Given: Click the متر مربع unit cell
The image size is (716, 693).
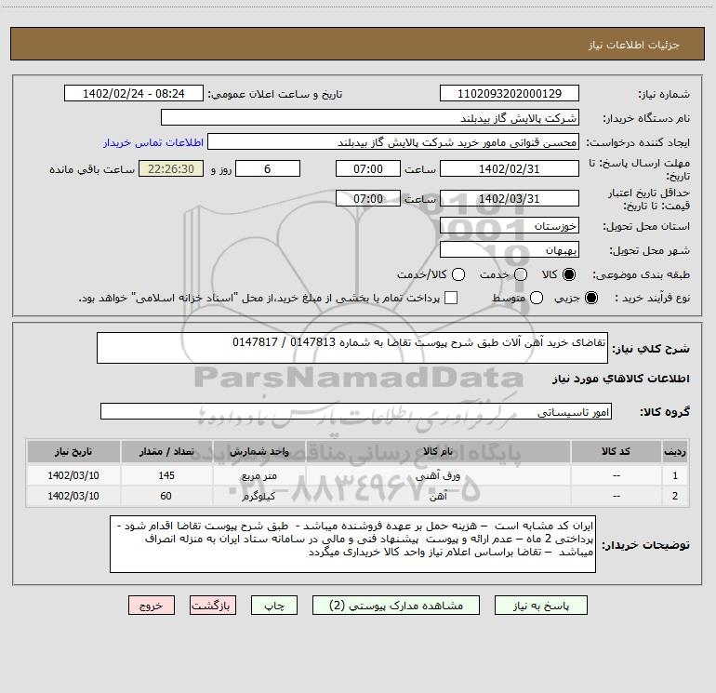Looking at the screenshot, I should [259, 475].
